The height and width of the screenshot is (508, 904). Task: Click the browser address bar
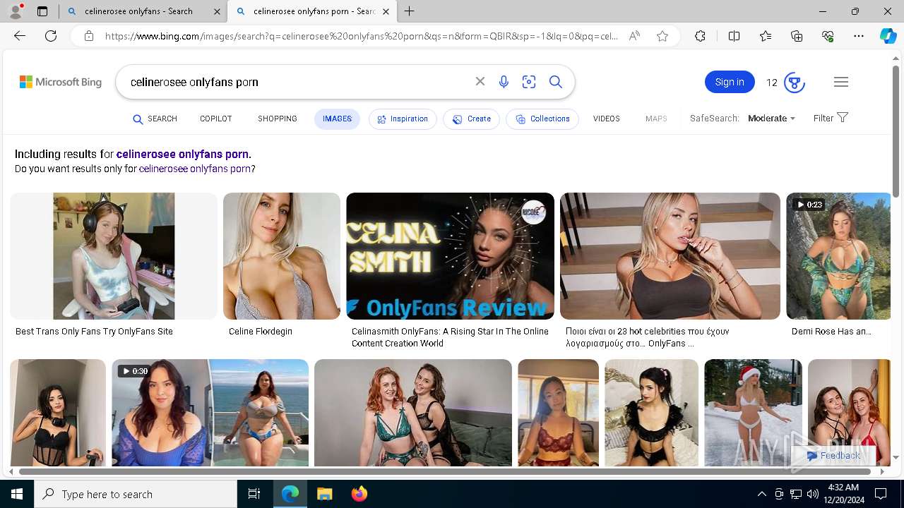(x=362, y=36)
